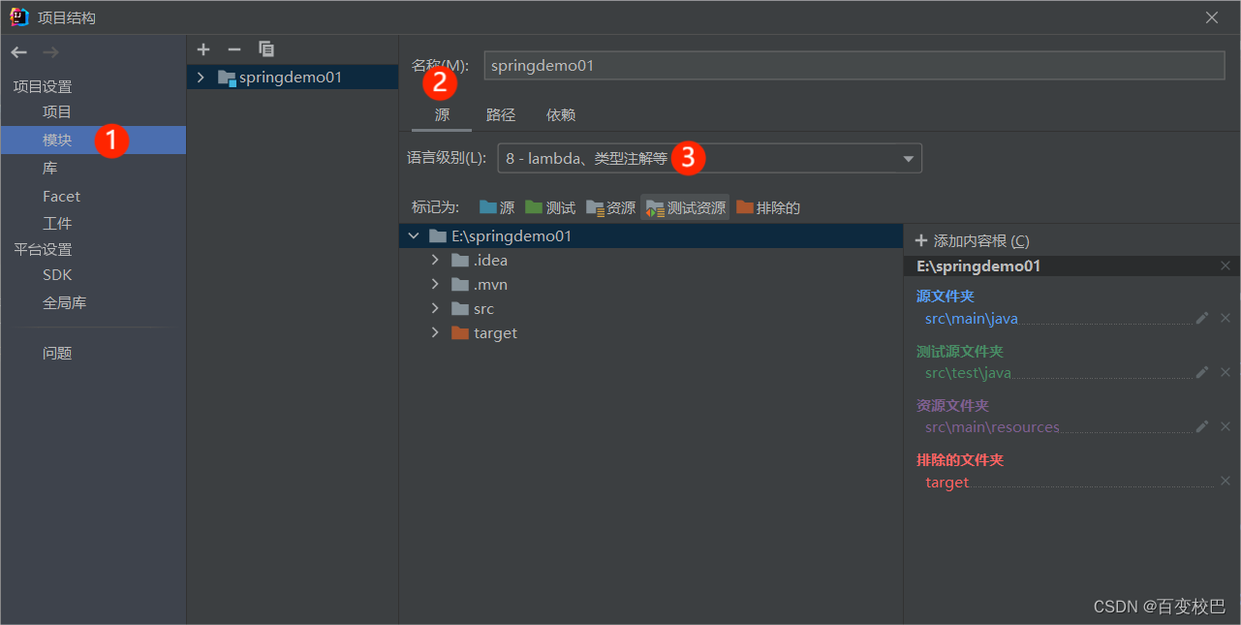Add a new module with plus icon
This screenshot has width=1241, height=625.
[203, 49]
